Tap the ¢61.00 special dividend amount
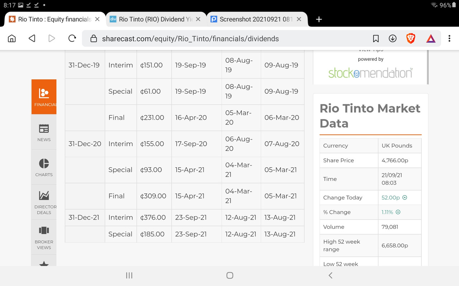This screenshot has width=459, height=286. [x=150, y=91]
